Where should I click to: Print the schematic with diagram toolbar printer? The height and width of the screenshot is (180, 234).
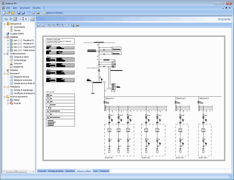point(77,25)
